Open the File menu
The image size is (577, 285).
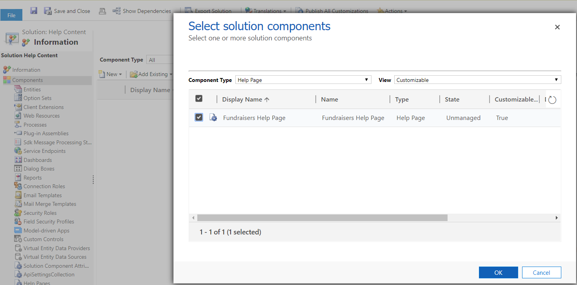(11, 15)
